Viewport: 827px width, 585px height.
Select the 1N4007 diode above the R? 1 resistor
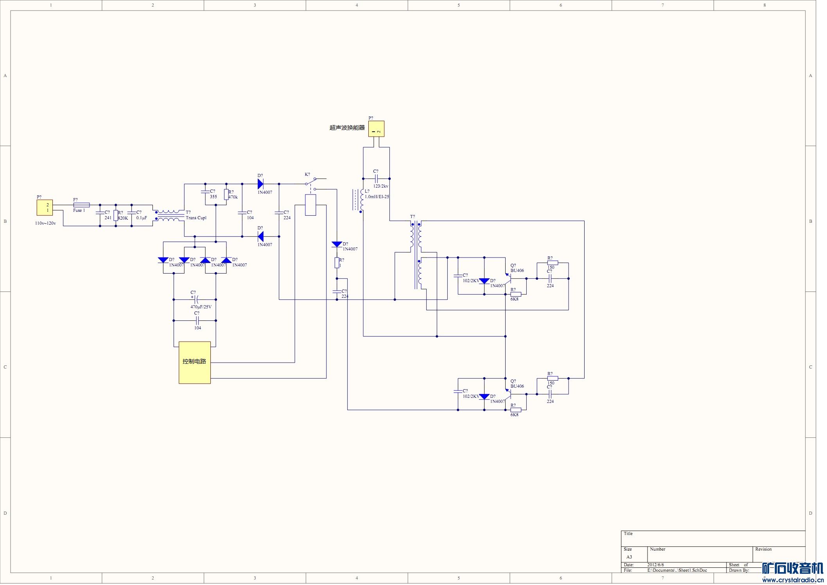pyautogui.click(x=337, y=244)
